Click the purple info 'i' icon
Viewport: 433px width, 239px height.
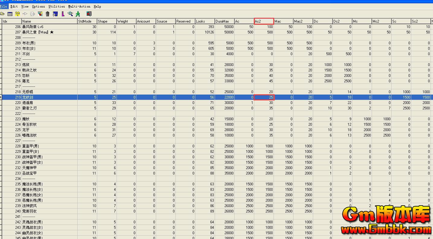coord(63,14)
